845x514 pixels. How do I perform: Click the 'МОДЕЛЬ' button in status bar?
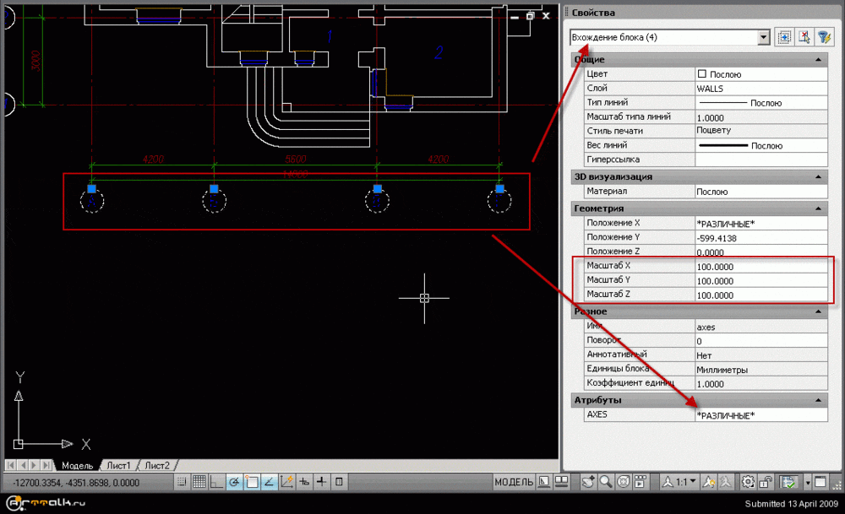(514, 482)
